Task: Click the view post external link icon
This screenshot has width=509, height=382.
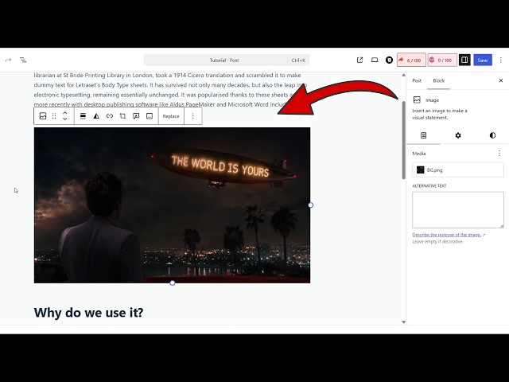Action: pos(359,60)
